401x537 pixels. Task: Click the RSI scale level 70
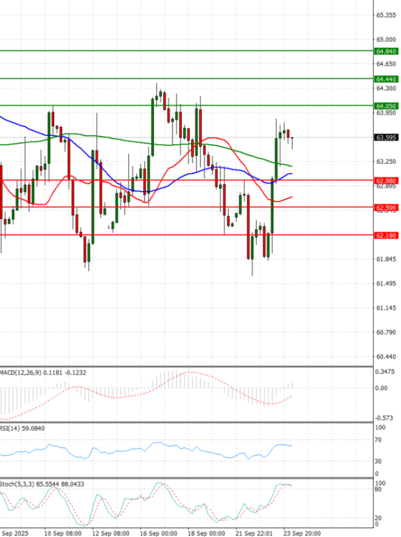click(378, 440)
